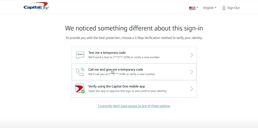
Task: Click the green checkmark badge on app icon
Action: [83, 92]
